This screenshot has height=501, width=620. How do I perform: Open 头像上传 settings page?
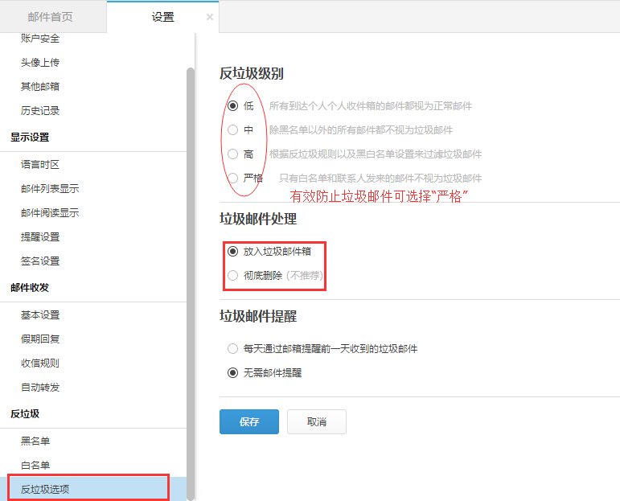click(40, 62)
